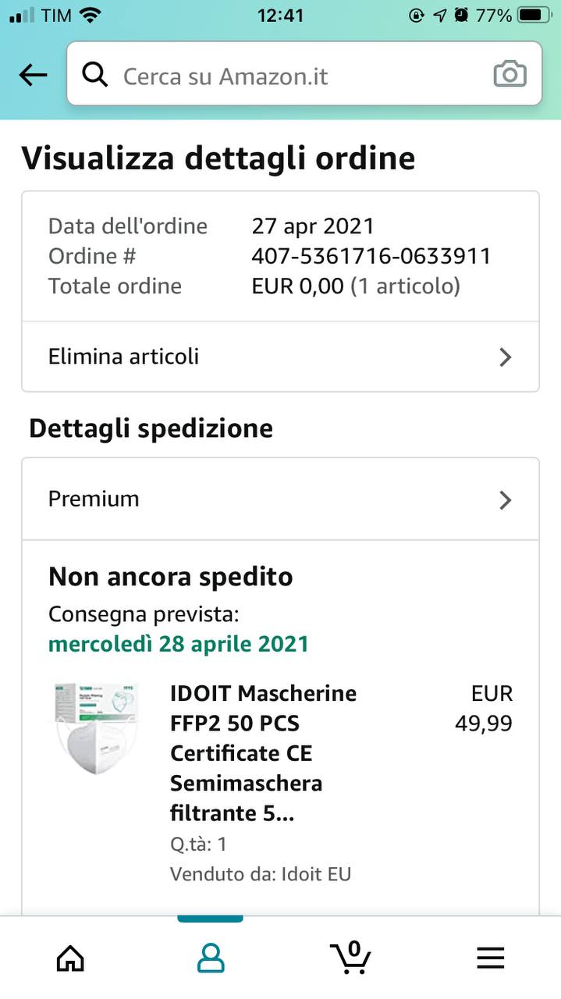
Task: Tap the Wi-Fi status icon
Action: (91, 15)
